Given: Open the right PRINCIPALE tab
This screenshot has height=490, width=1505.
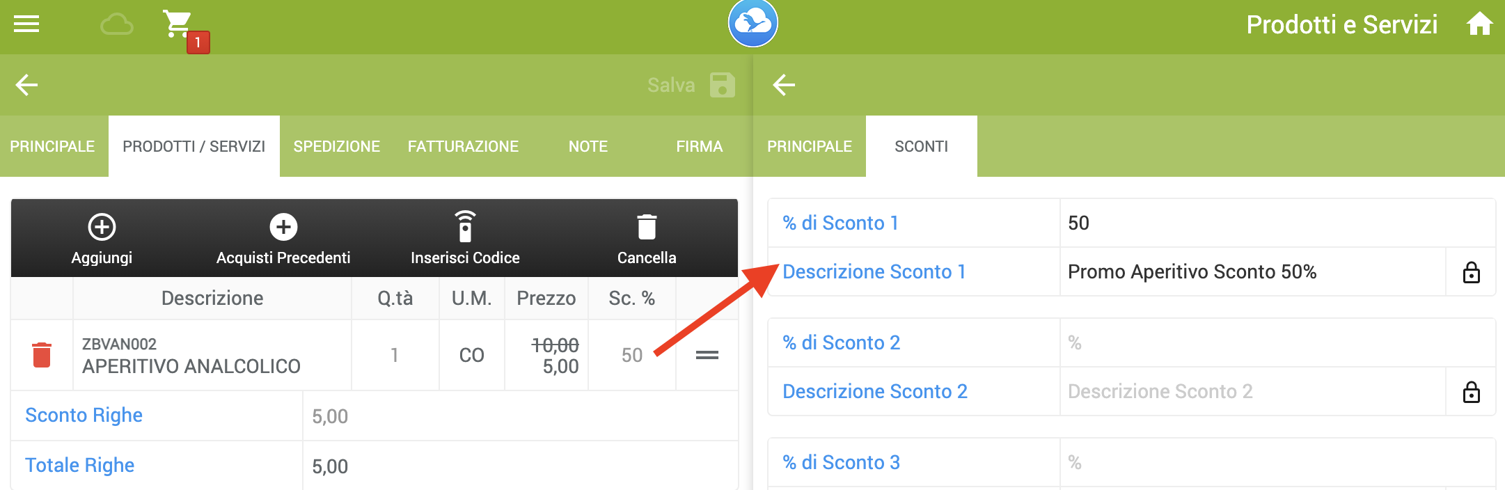Looking at the screenshot, I should pos(810,146).
